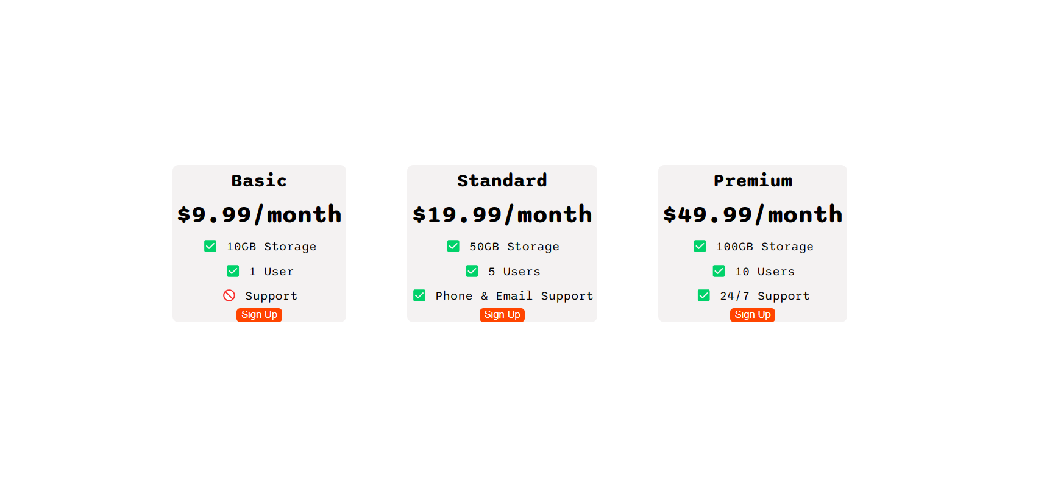Toggle the 10 Users checkbox in Premium plan
Image resolution: width=1044 pixels, height=486 pixels.
coord(719,271)
